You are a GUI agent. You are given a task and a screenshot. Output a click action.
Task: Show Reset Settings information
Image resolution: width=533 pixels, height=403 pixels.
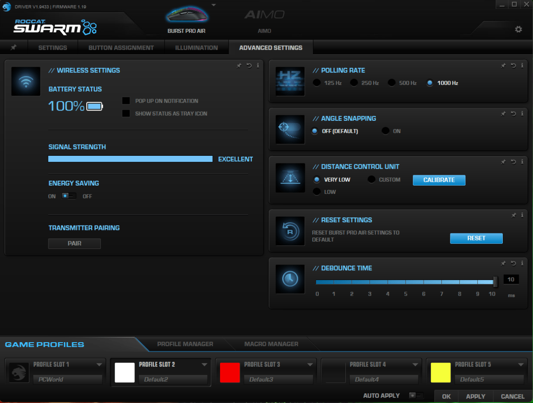tap(522, 215)
